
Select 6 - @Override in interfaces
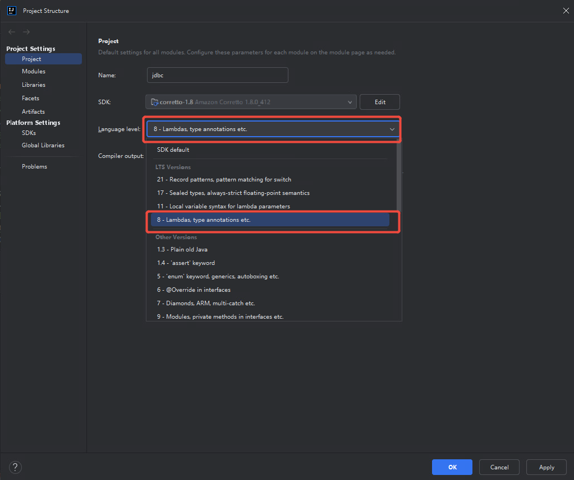click(270, 290)
